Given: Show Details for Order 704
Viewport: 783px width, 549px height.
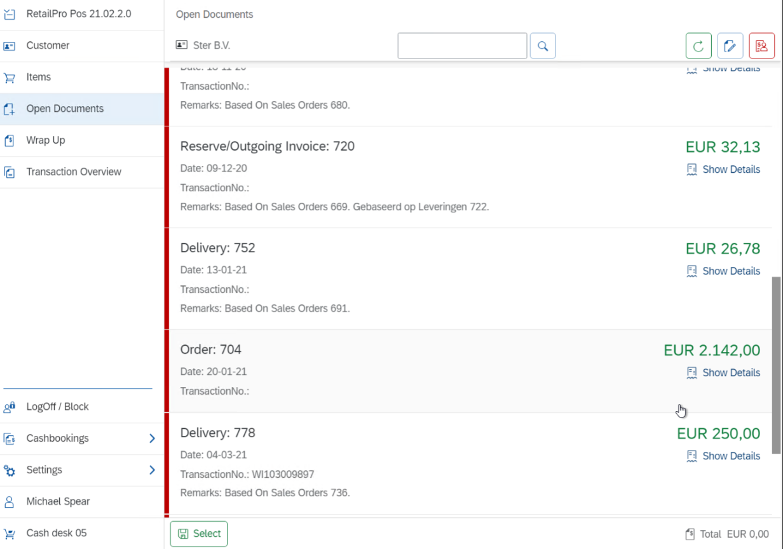Looking at the screenshot, I should coord(730,373).
